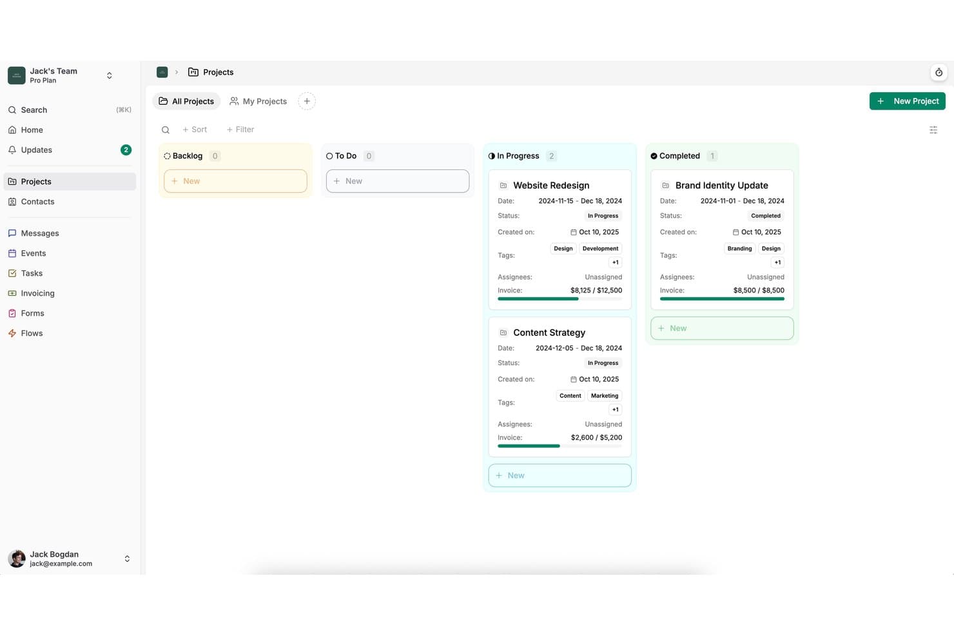Click the To Do empty-circle icon
Viewport: 954px width, 636px height.
click(329, 156)
